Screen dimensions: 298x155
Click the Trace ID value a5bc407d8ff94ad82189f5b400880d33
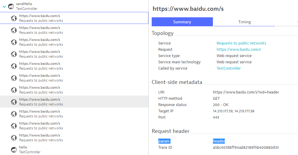tap(245, 148)
